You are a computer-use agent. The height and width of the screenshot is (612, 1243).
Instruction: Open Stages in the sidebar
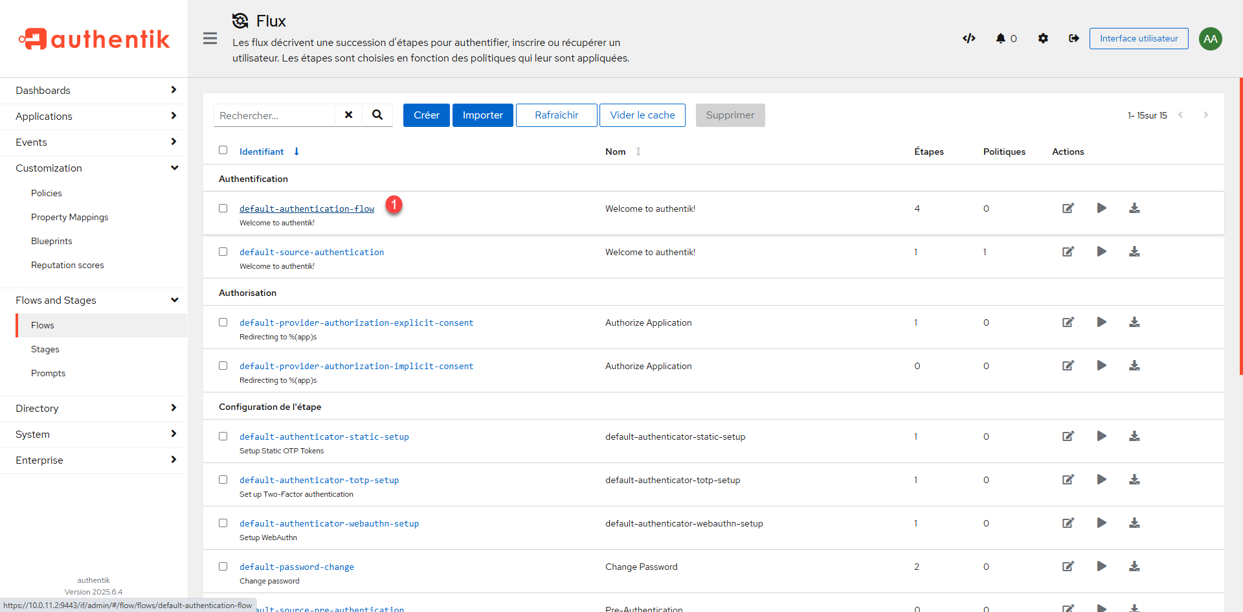(45, 349)
